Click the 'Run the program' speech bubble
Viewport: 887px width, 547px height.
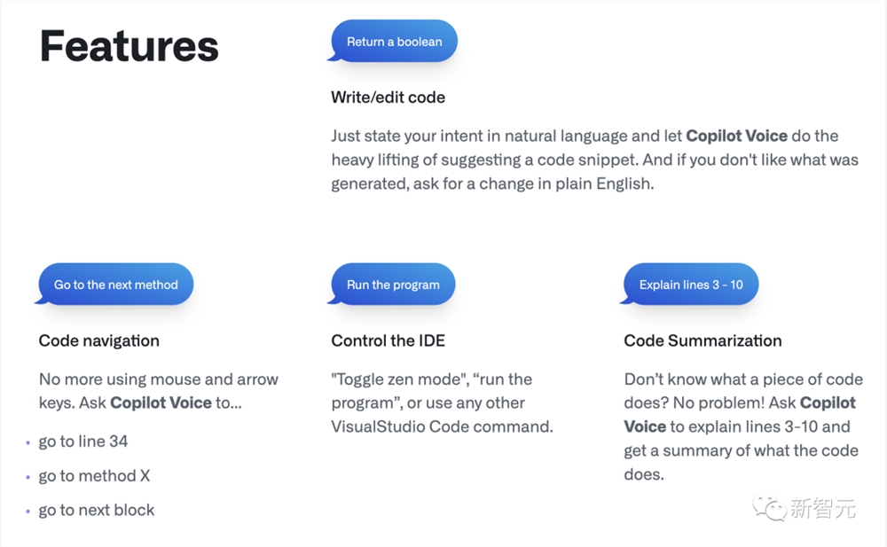(x=393, y=284)
